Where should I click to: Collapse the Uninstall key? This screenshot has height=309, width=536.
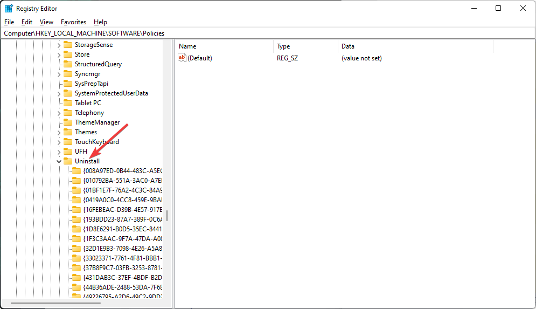(x=59, y=162)
